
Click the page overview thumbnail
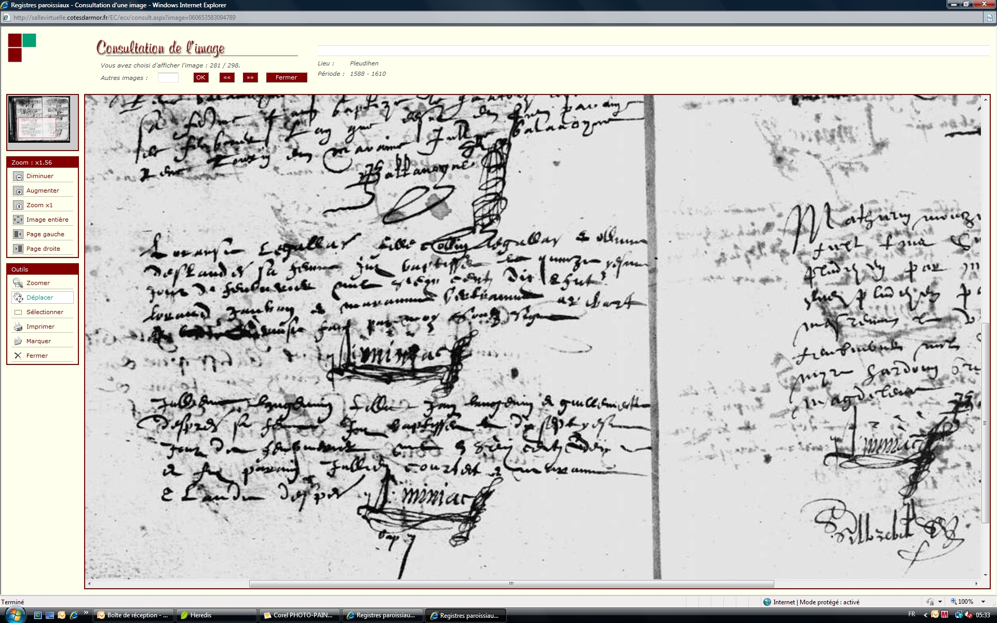pyautogui.click(x=39, y=119)
